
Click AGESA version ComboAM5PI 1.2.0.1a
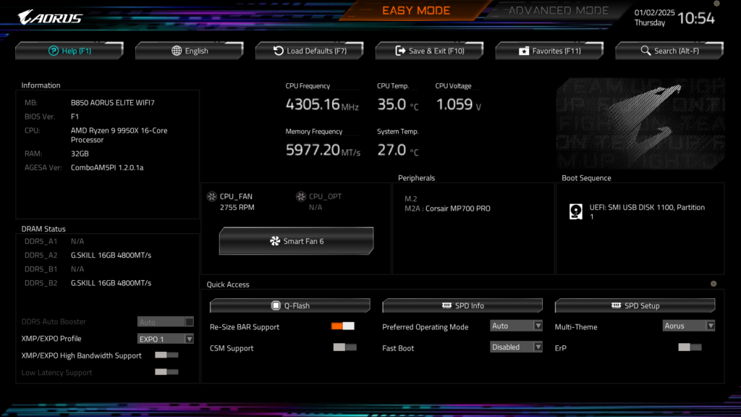pyautogui.click(x=107, y=167)
